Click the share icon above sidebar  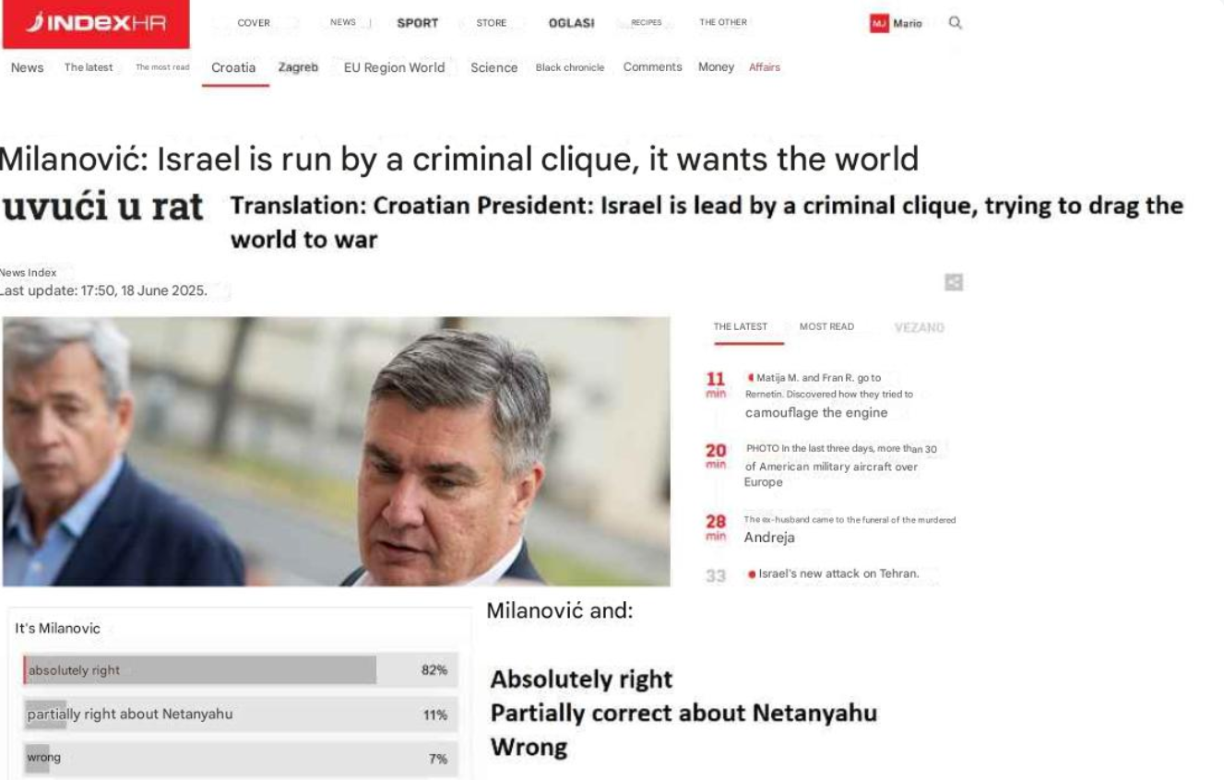click(955, 282)
